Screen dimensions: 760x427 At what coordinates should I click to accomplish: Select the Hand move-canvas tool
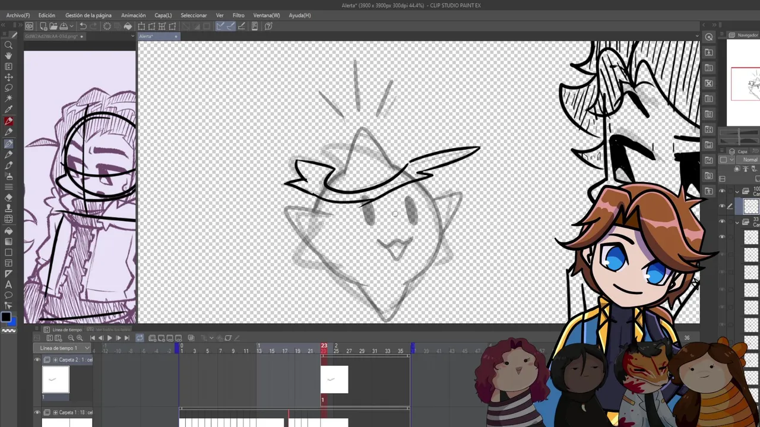(x=8, y=55)
